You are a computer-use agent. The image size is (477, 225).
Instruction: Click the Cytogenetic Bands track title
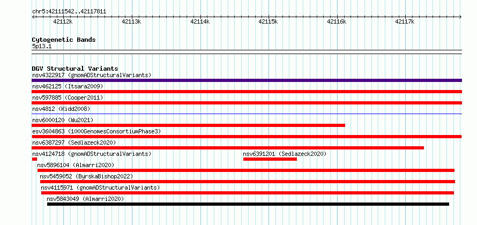(x=64, y=40)
